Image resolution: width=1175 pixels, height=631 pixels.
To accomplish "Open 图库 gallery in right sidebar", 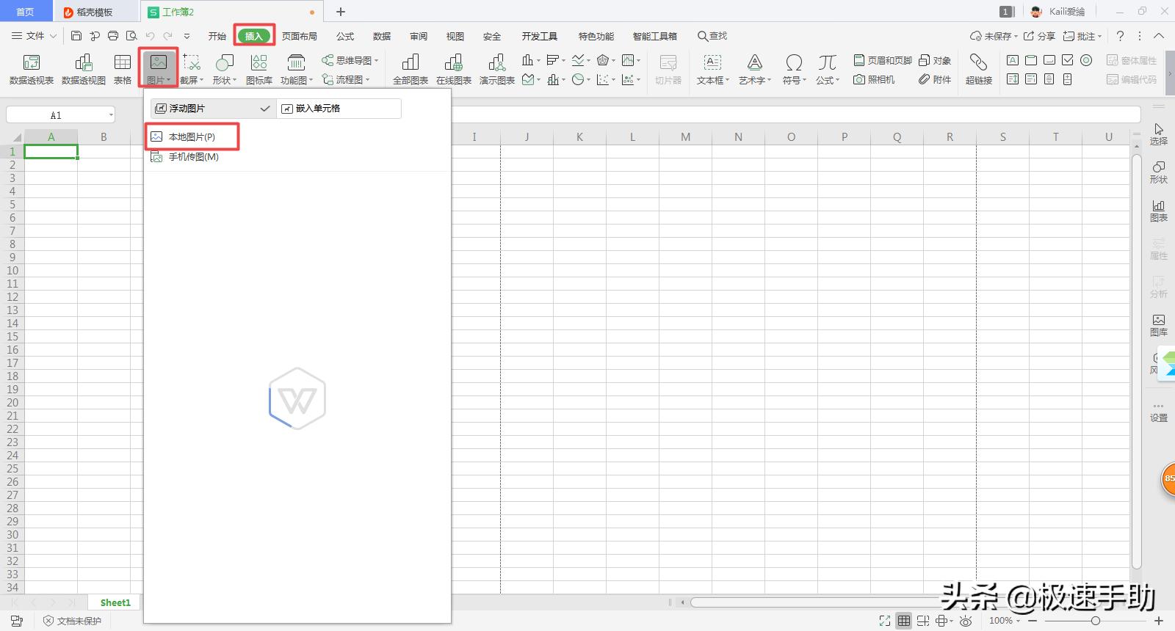I will [x=1158, y=325].
